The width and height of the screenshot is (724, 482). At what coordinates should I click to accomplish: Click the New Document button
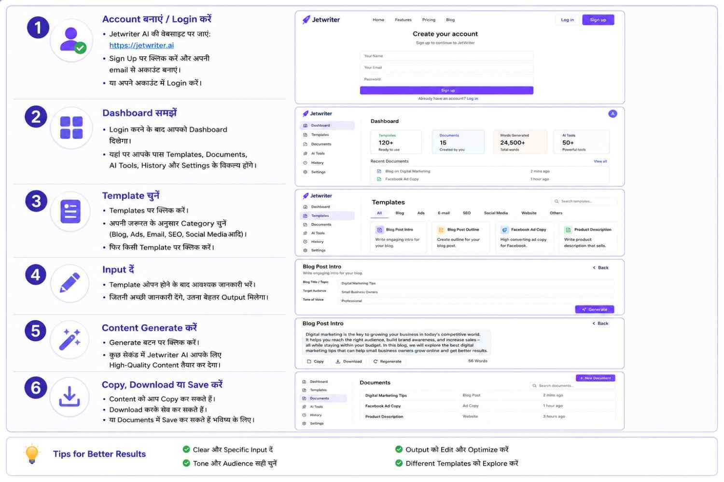tap(596, 378)
